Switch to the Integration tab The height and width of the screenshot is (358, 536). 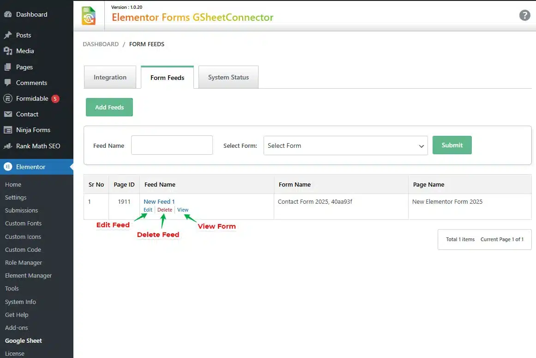[x=110, y=77]
